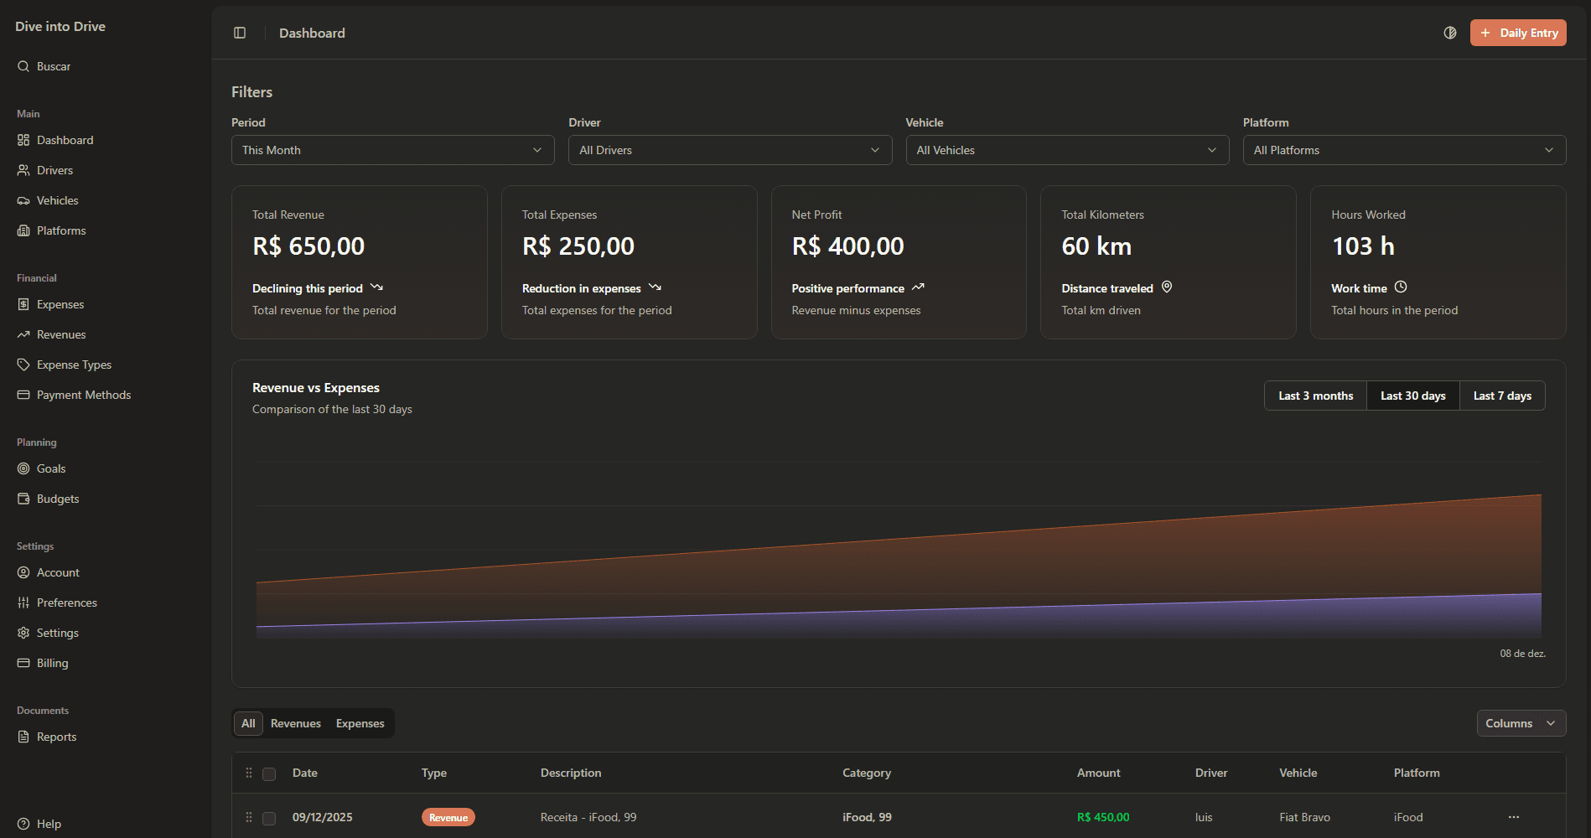Check the select-all header checkbox
Screen dimensions: 1591x838
pyautogui.click(x=269, y=773)
